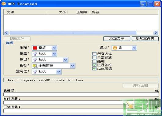Click the file list right scroll arrow
This screenshot has height=116, width=162.
tap(156, 33)
